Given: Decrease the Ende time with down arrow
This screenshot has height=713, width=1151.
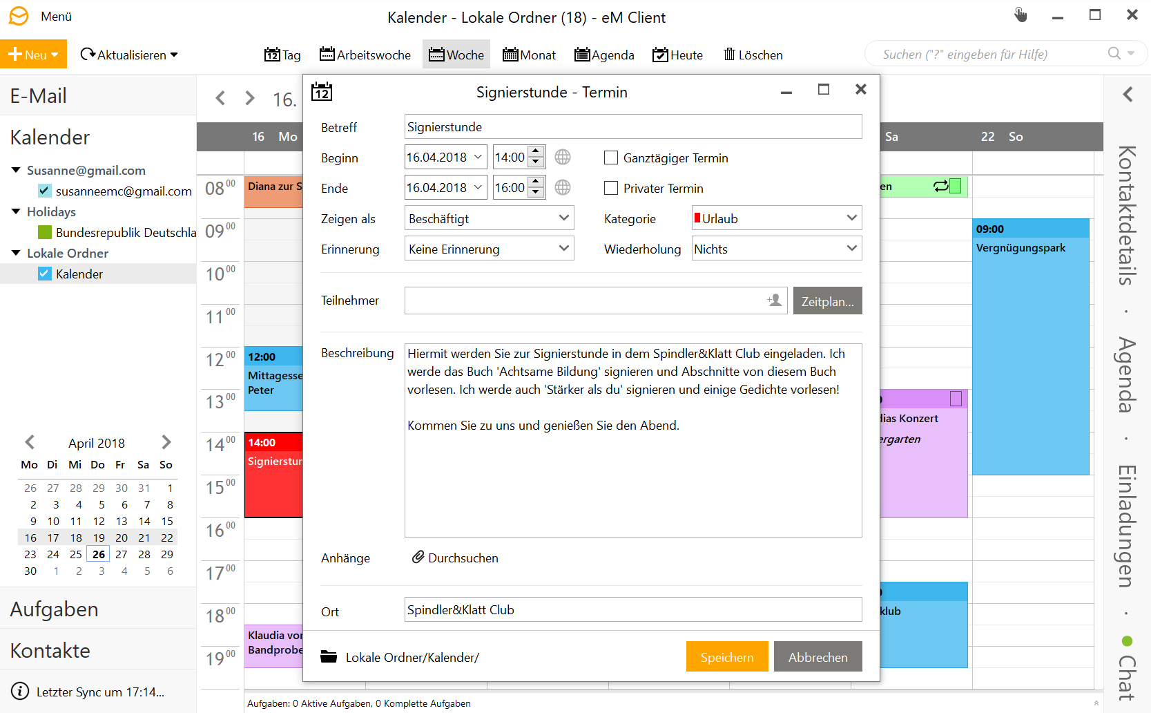Looking at the screenshot, I should coord(536,193).
